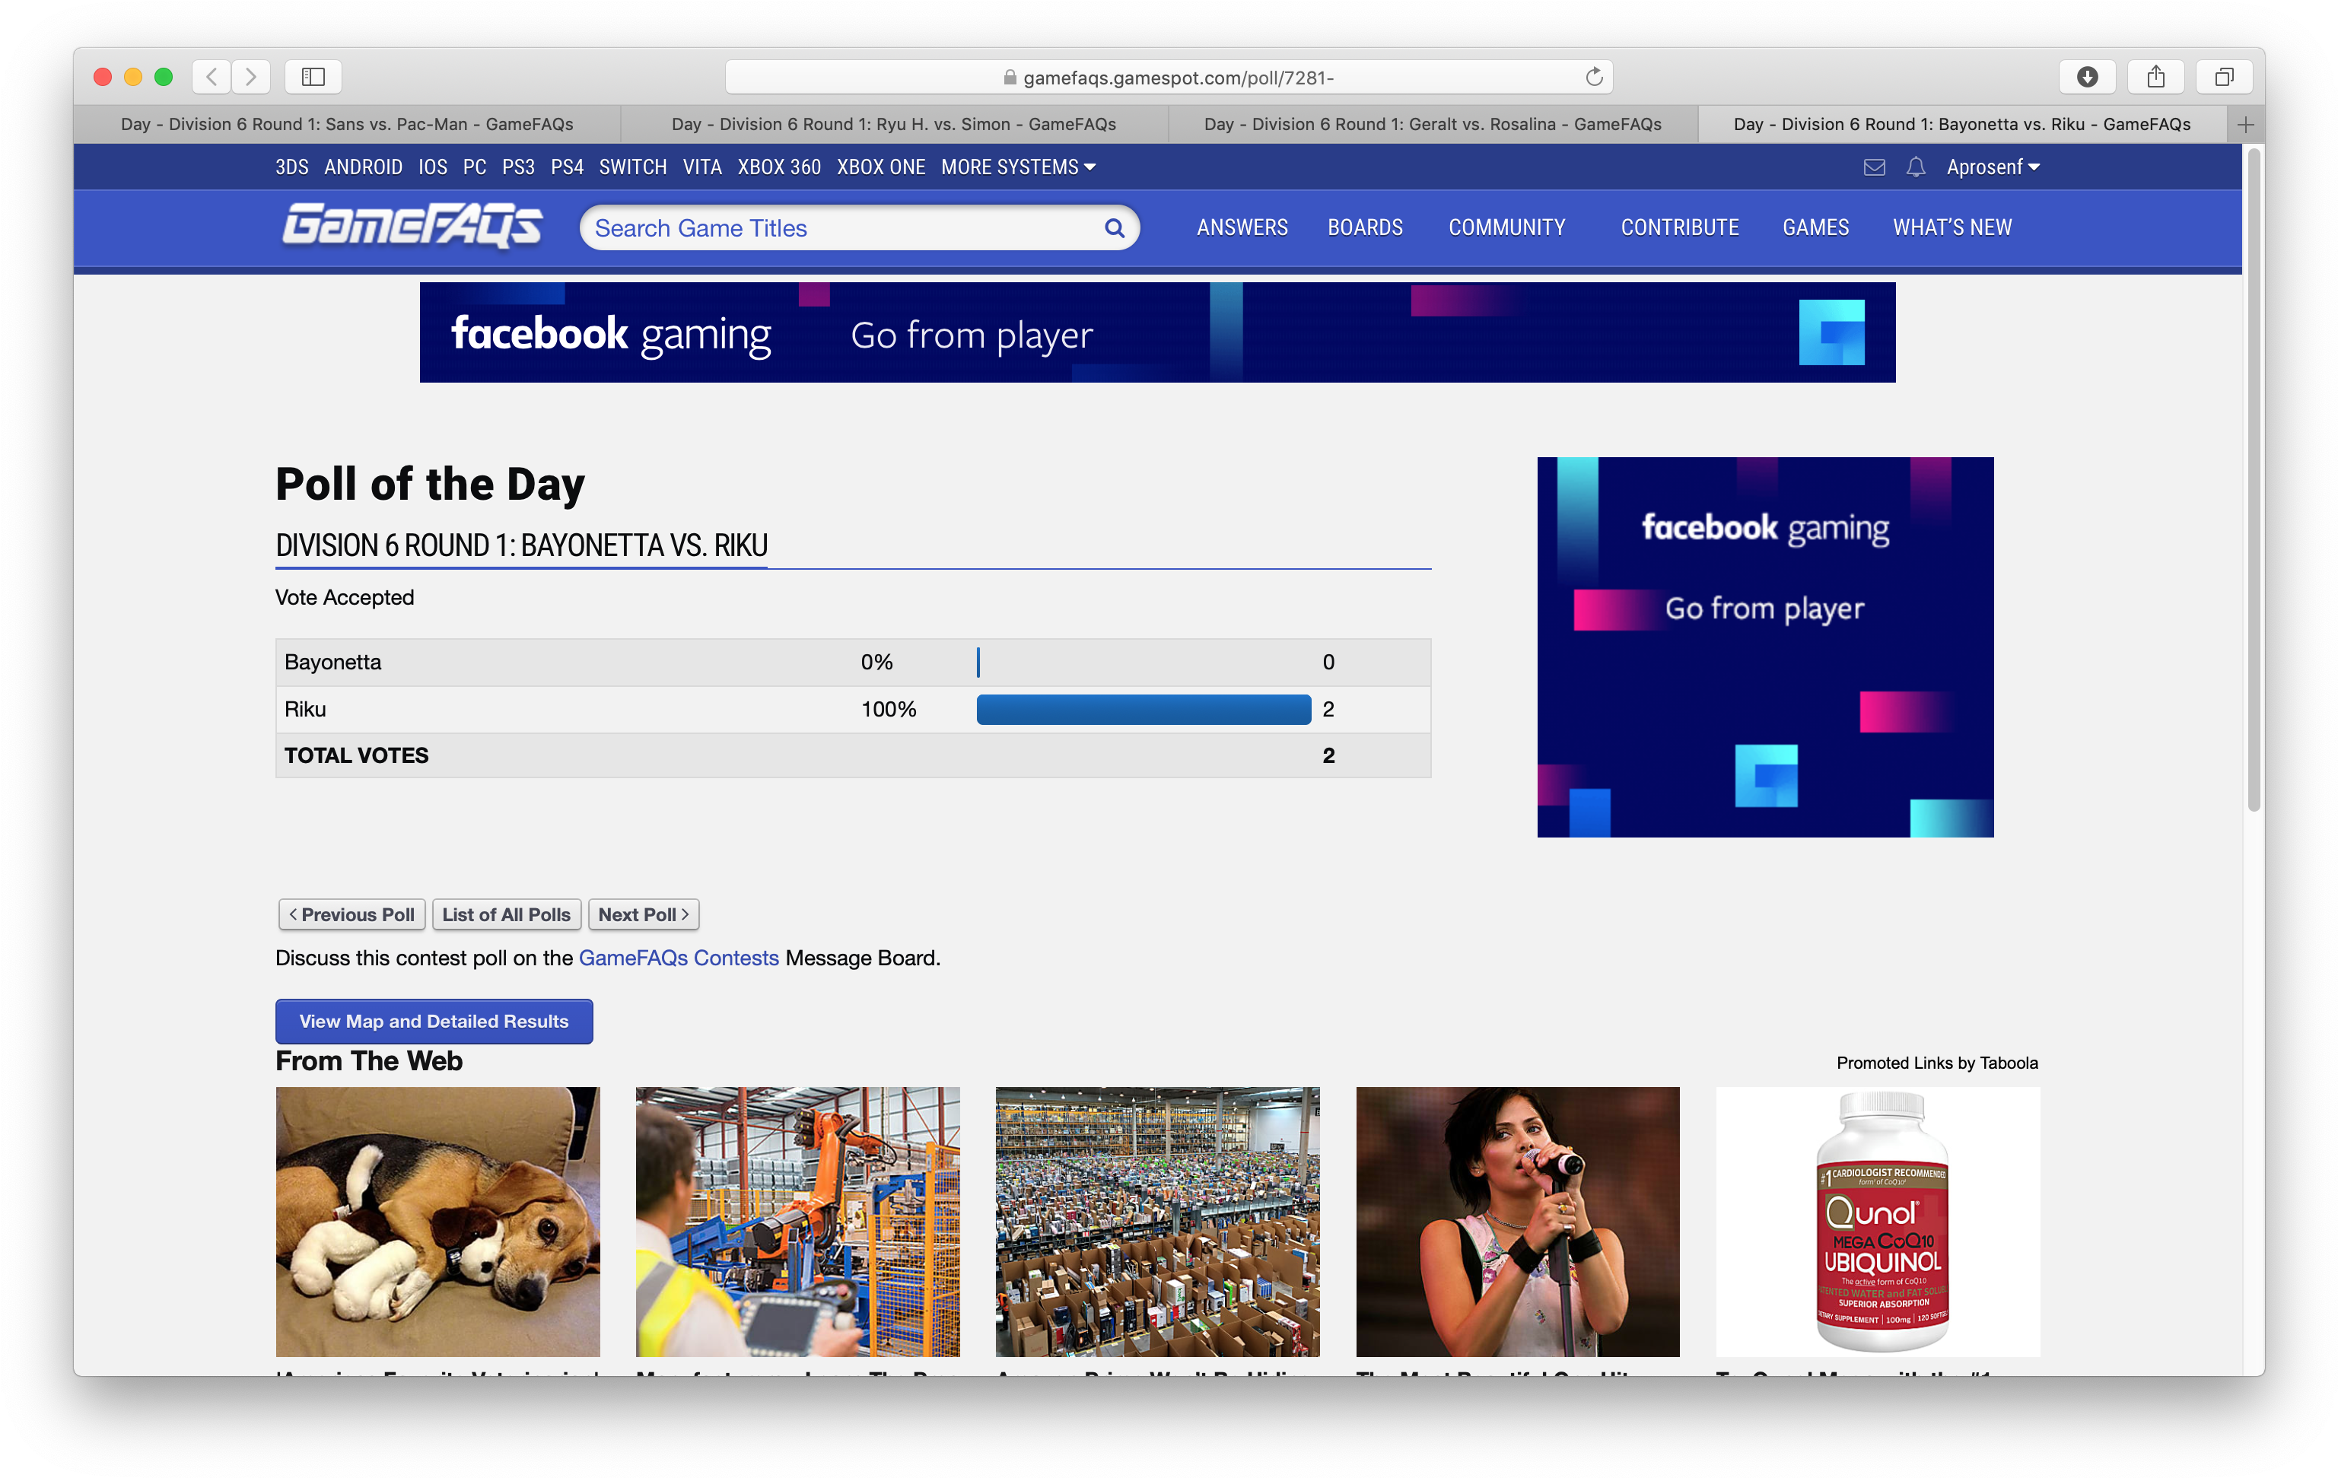This screenshot has height=1478, width=2338.
Task: Open the Safari downloads icon
Action: click(x=2086, y=77)
